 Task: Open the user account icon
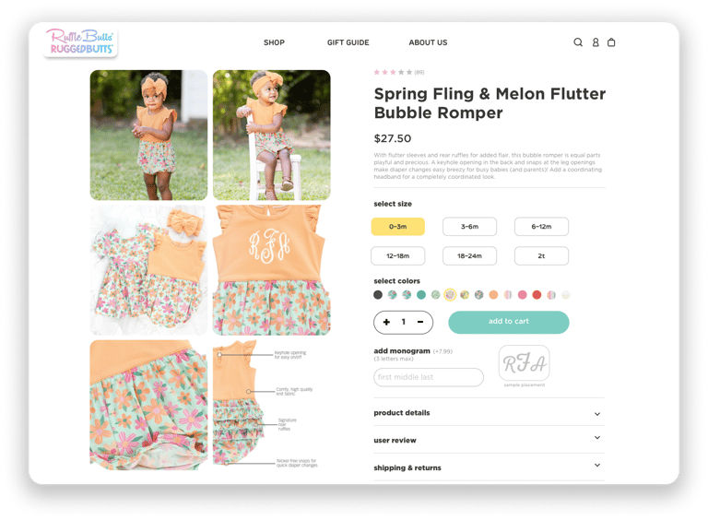point(596,42)
